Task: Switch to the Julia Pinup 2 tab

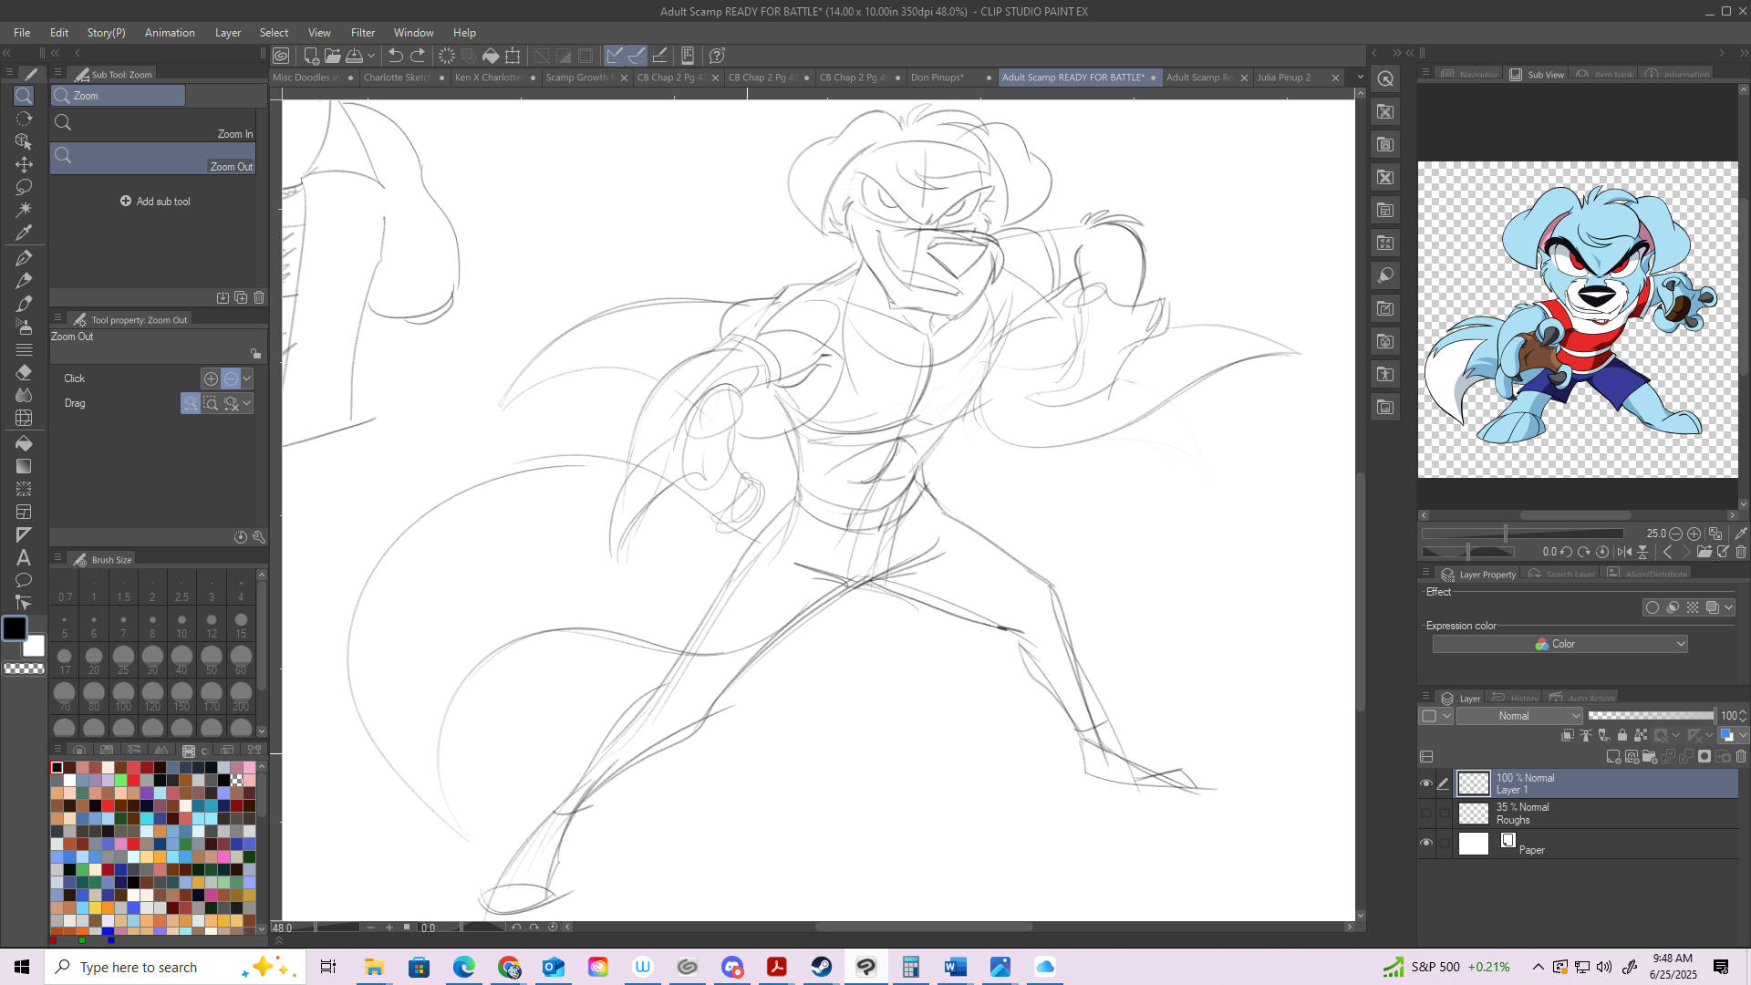Action: pos(1284,78)
